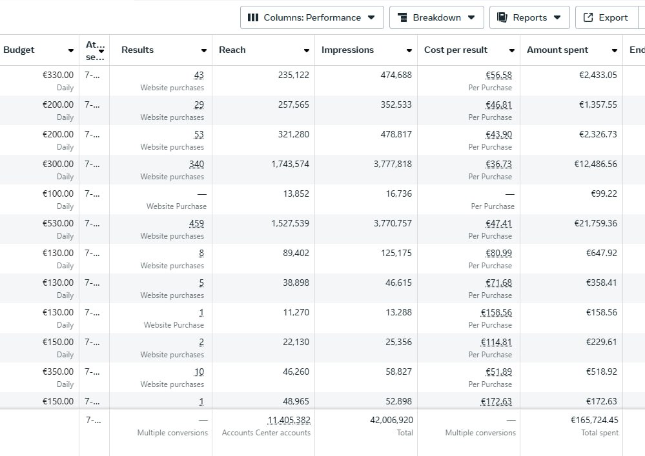The height and width of the screenshot is (456, 645).
Task: Click the Breakdown icon in toolbar
Action: (402, 17)
